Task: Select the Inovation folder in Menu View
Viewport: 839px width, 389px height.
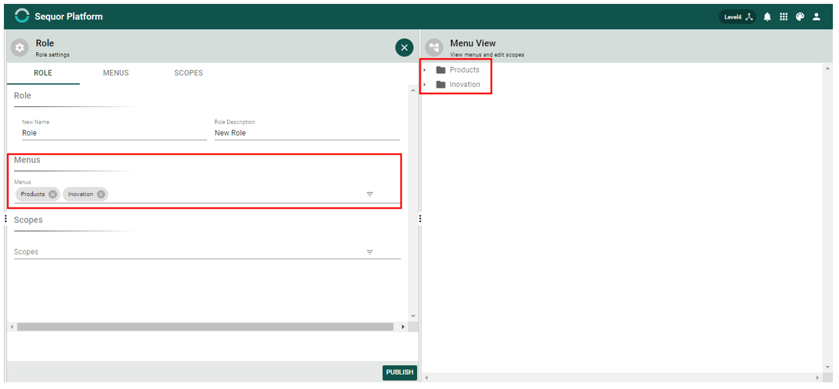Action: click(x=458, y=85)
